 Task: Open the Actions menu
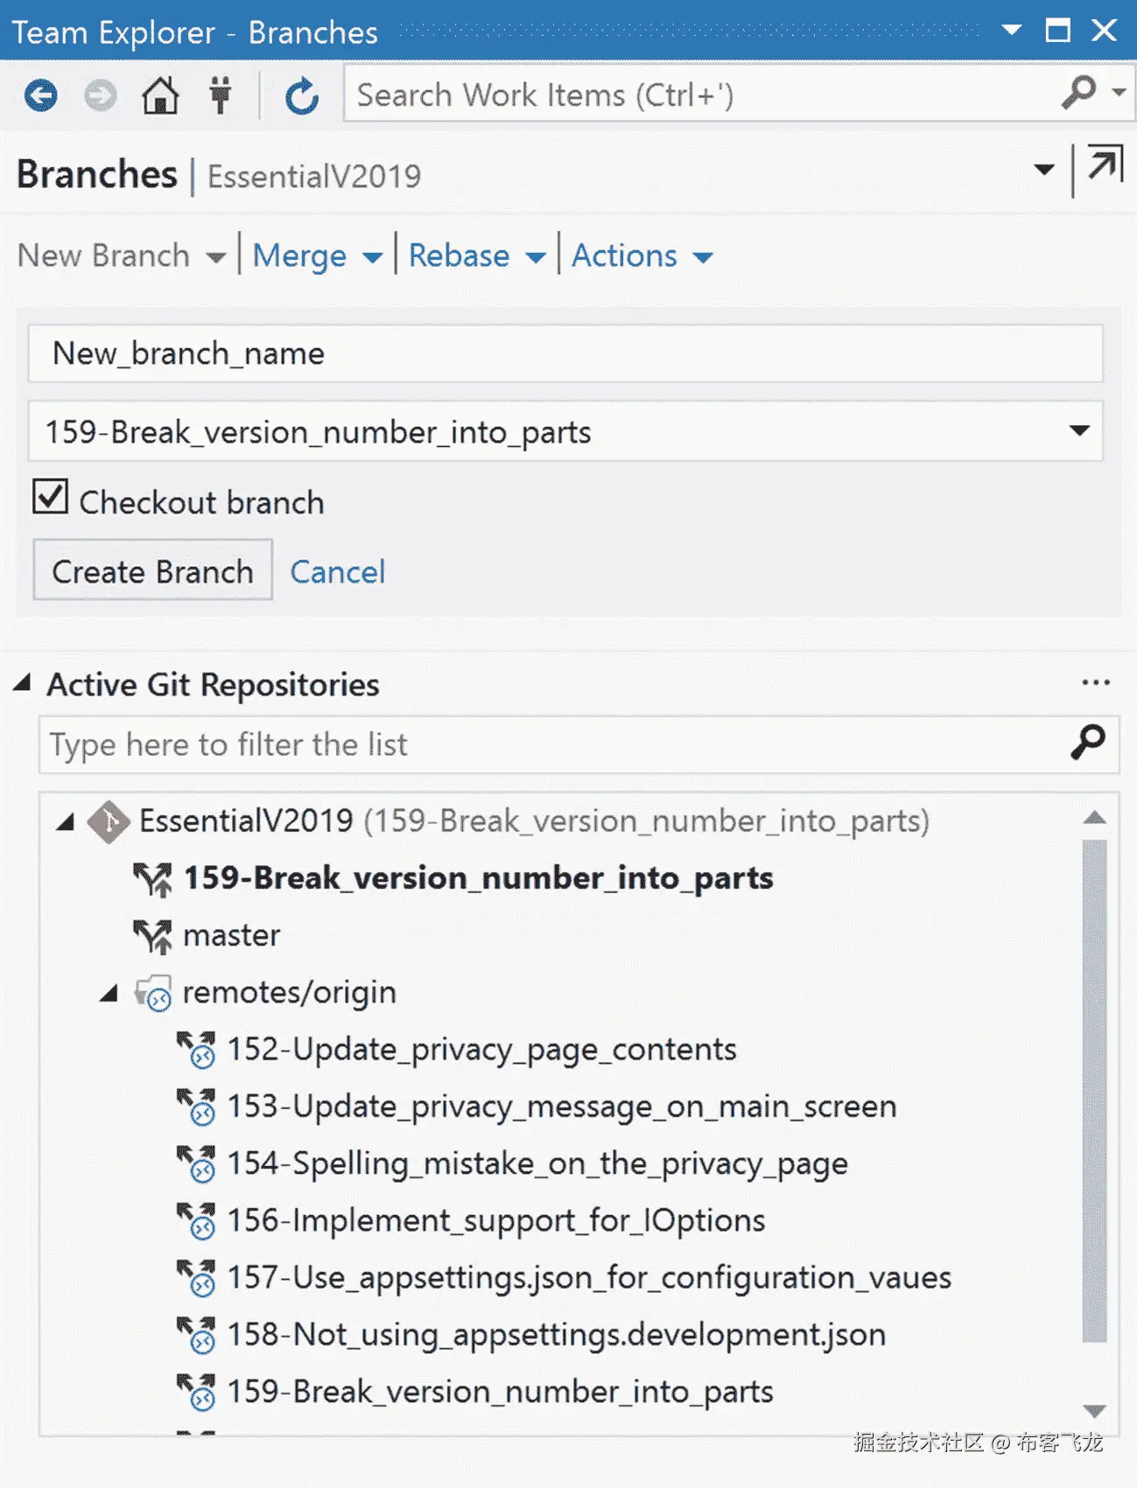click(643, 256)
